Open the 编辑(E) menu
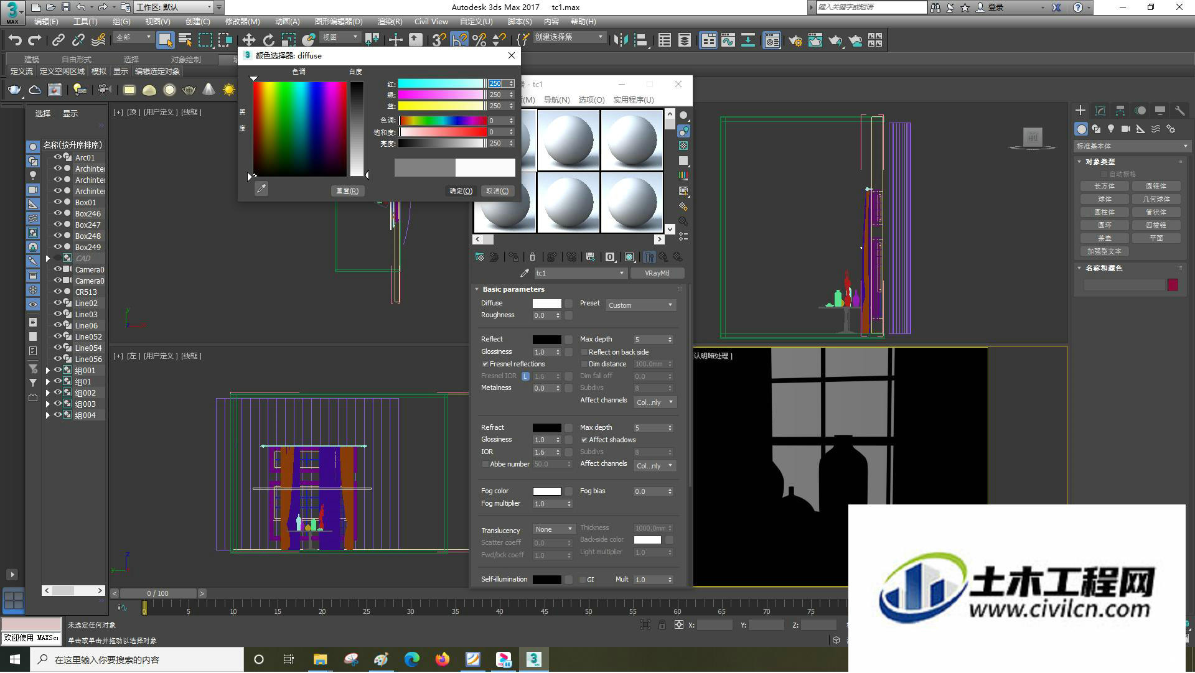Screen dimensions: 1195x673 coord(46,22)
